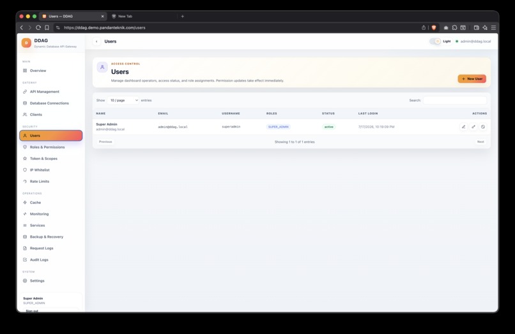The image size is (515, 334).
Task: Open the Brave Shields lion icon
Action: [x=434, y=27]
